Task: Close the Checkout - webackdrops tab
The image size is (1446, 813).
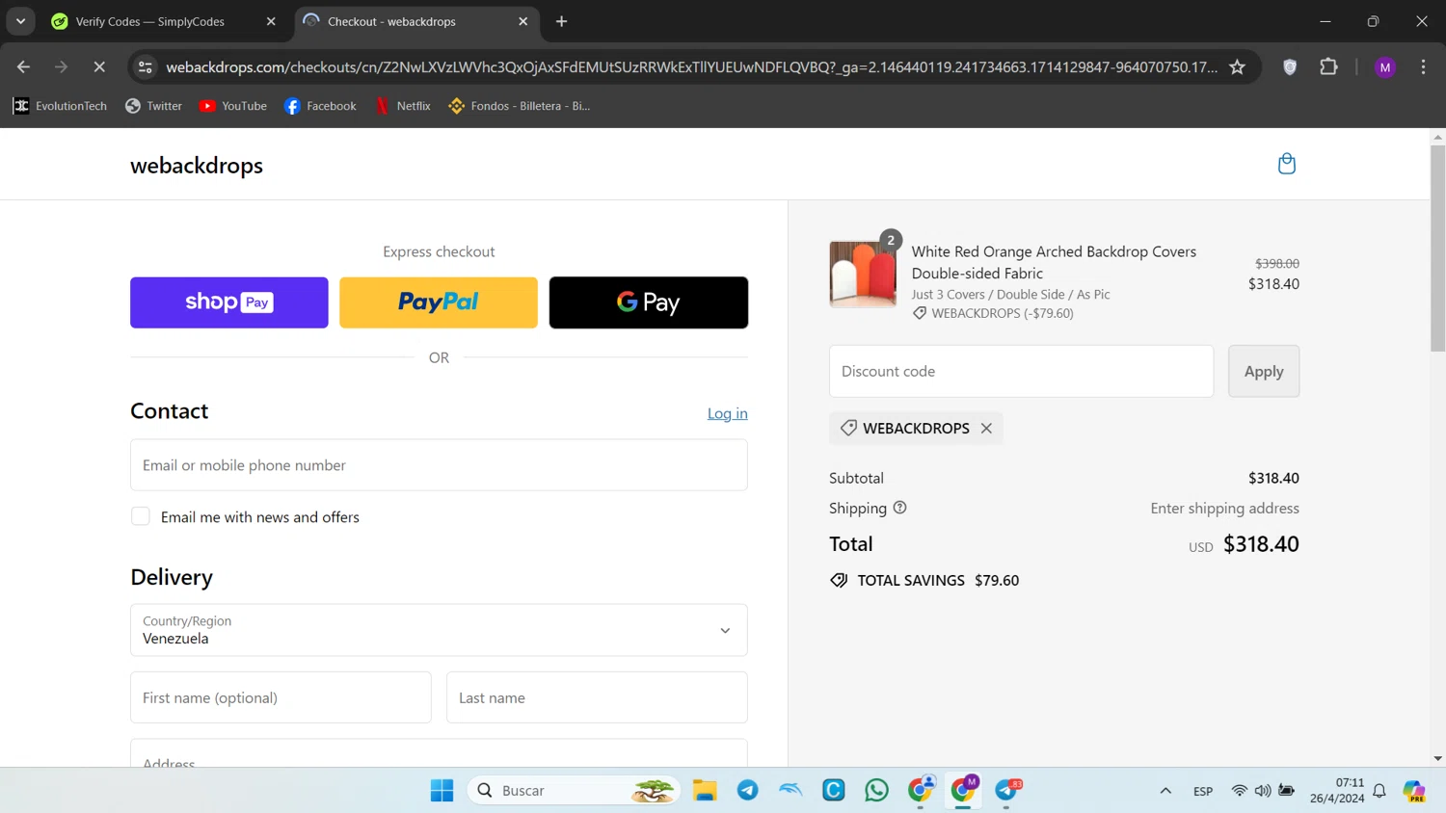Action: [x=523, y=21]
